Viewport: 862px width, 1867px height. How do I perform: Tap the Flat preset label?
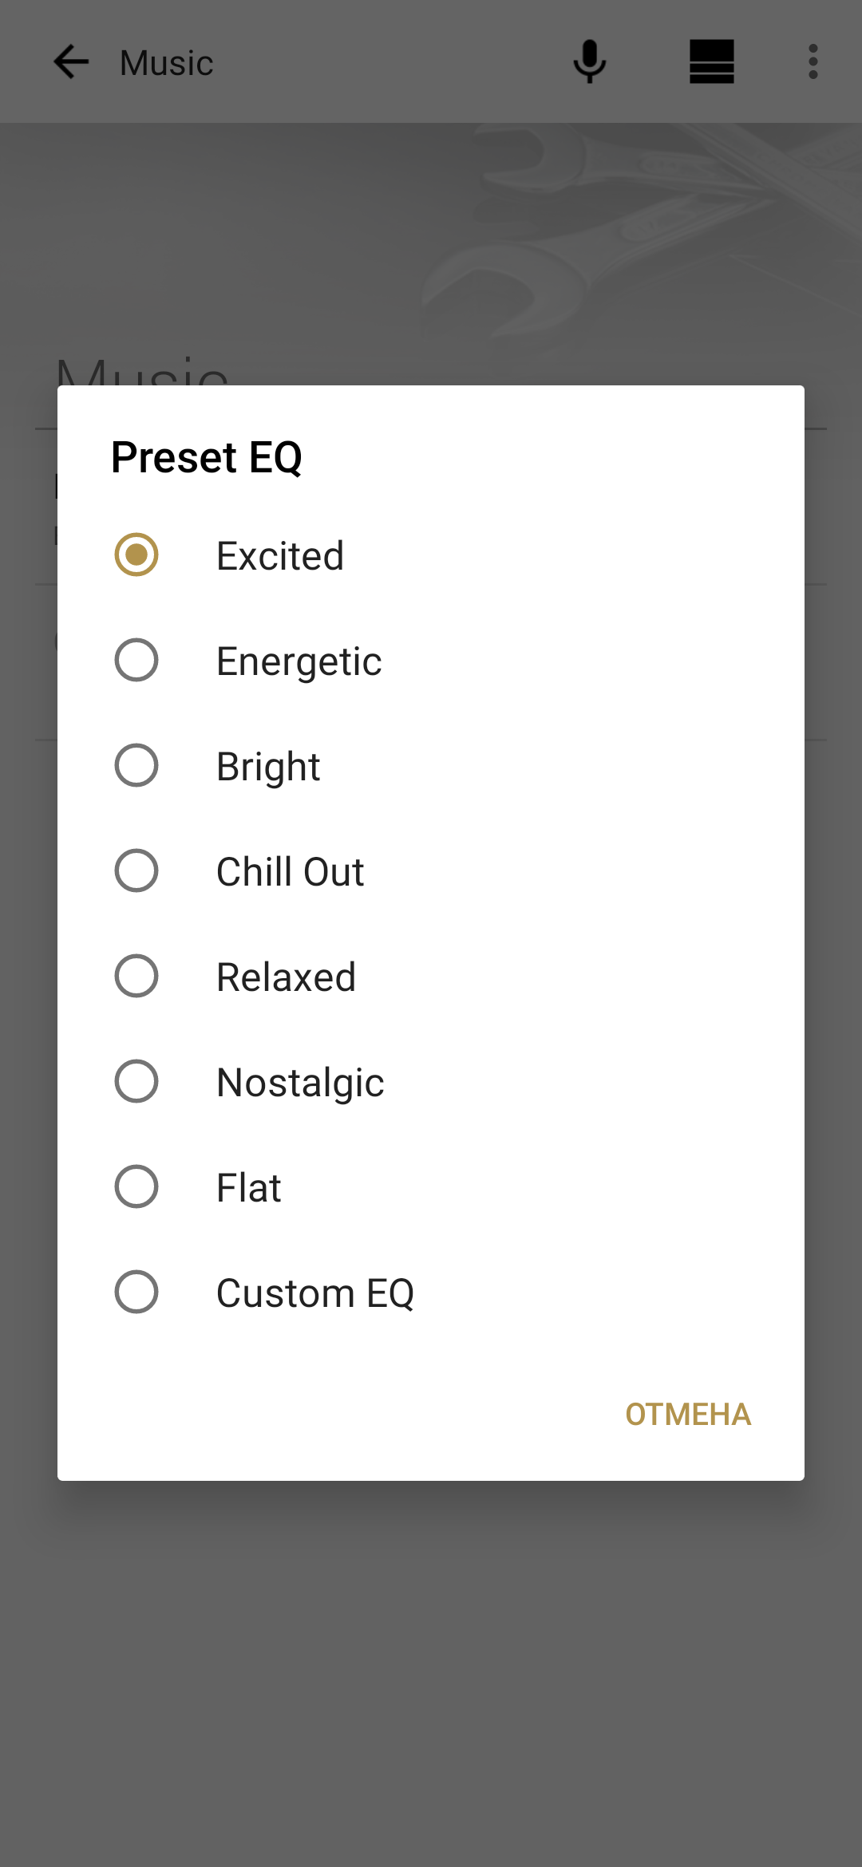click(249, 1188)
